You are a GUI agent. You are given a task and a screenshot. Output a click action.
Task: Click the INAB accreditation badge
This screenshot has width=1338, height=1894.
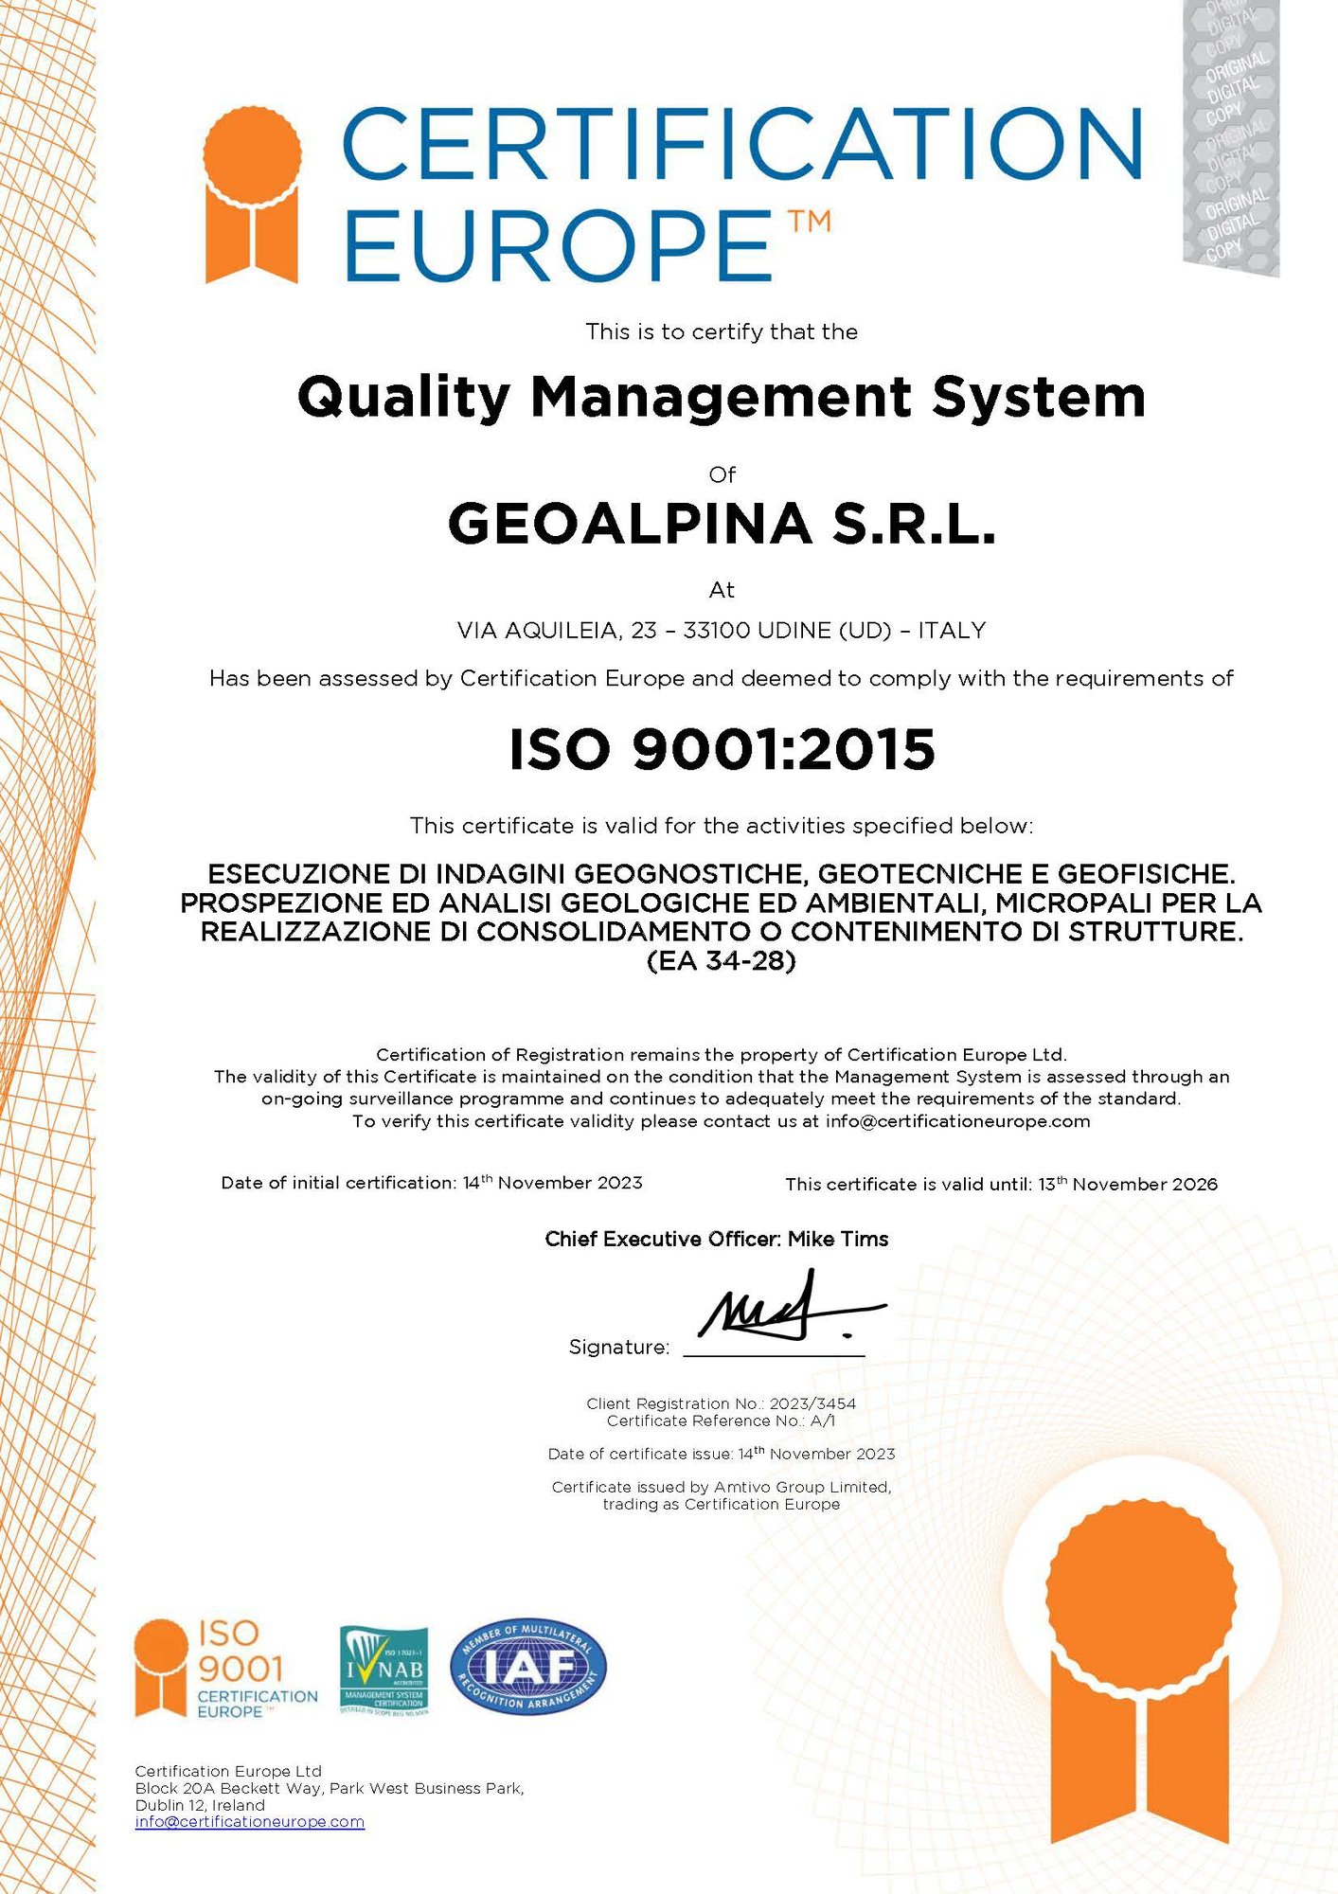(x=384, y=1671)
